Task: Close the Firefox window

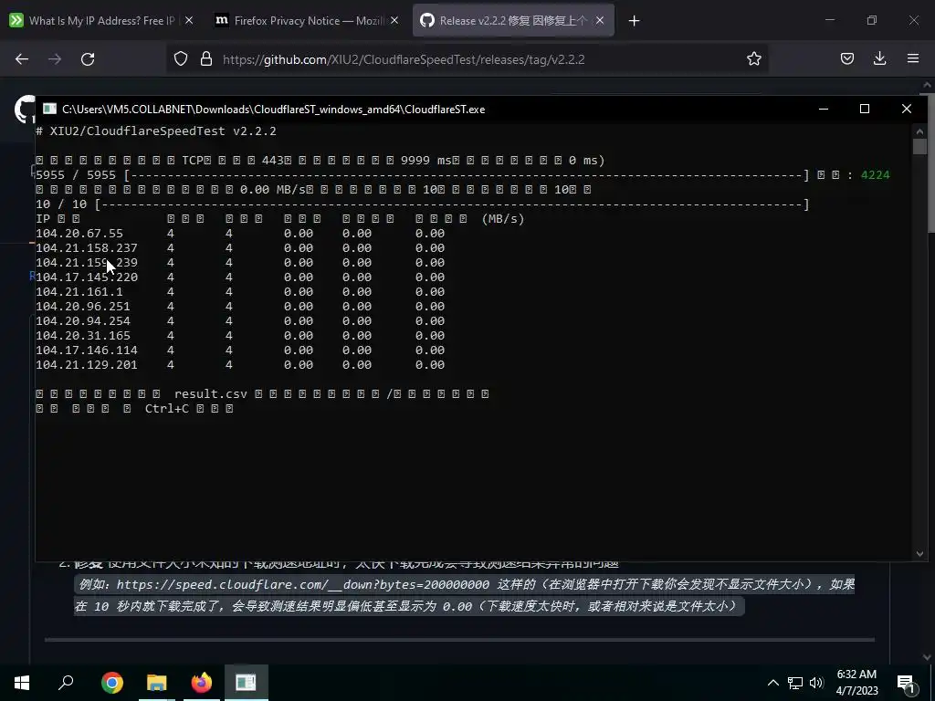Action: 913,20
